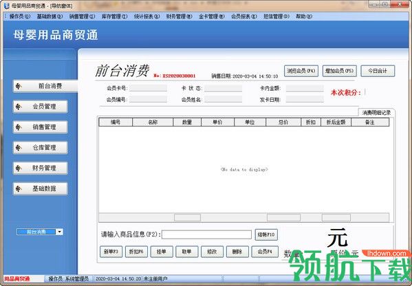Open the 销售管理 menu in menu bar
This screenshot has height=286, width=412.
82,16
